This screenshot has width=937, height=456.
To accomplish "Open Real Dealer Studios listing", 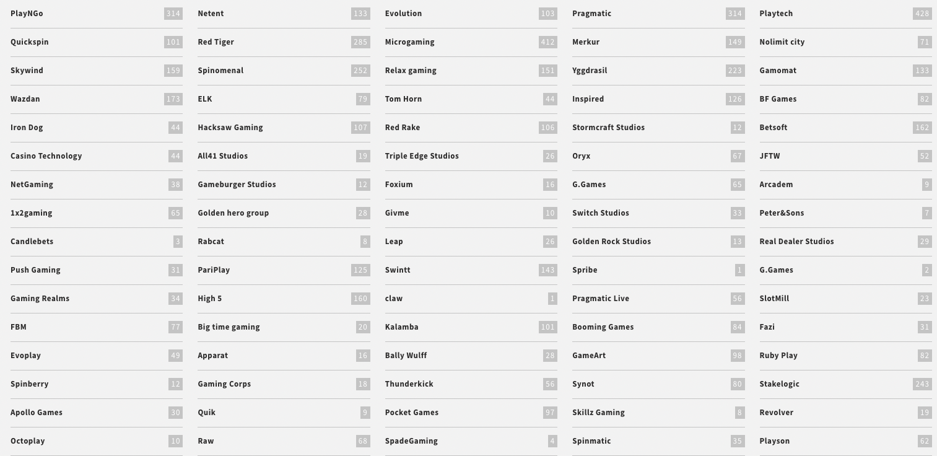I will (845, 242).
